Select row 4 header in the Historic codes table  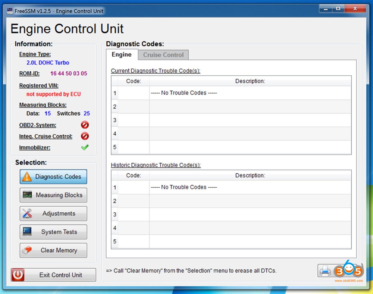pos(115,228)
